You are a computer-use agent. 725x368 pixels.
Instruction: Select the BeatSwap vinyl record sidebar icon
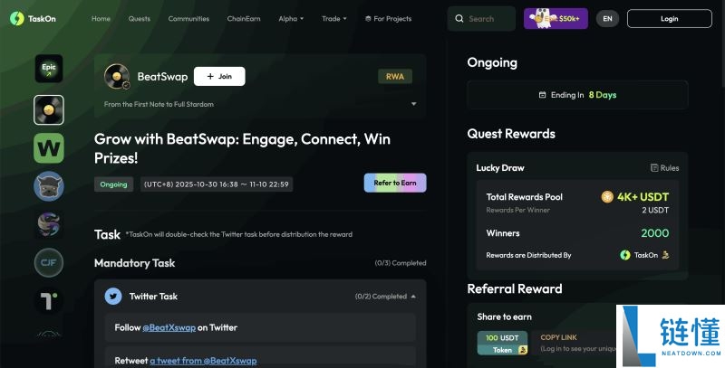pos(49,109)
